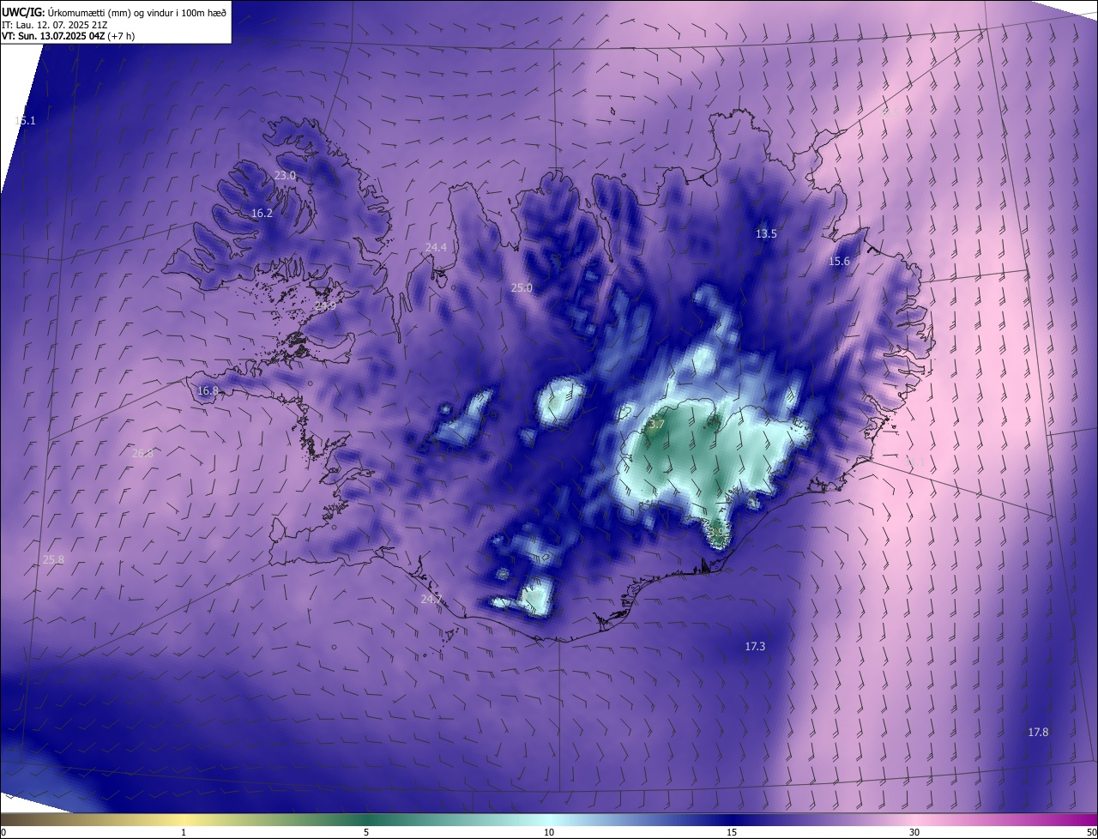Select the color scale tick labeled 30
The image size is (1098, 839).
click(x=914, y=832)
